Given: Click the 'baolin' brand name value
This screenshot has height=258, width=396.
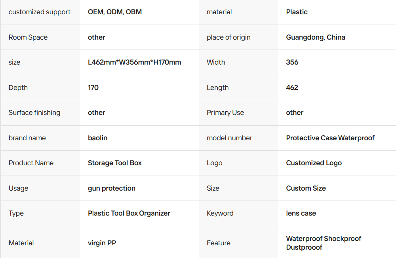Looking at the screenshot, I should (x=97, y=138).
